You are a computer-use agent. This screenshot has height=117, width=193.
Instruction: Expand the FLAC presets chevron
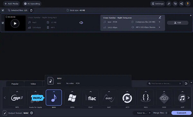[x=91, y=92]
